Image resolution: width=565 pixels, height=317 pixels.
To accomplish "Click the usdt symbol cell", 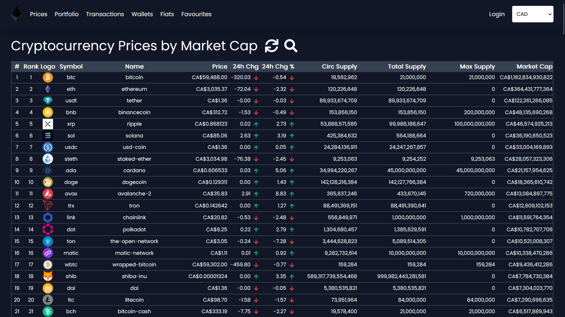I will (71, 101).
